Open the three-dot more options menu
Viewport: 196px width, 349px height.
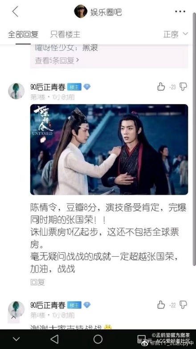(180, 12)
